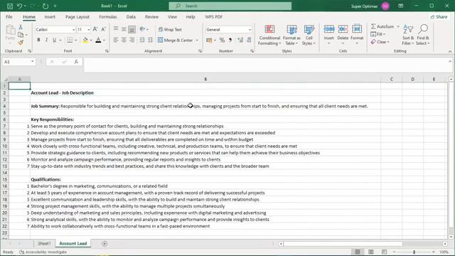
Task: Click the Orientation icon
Action: coord(142,29)
